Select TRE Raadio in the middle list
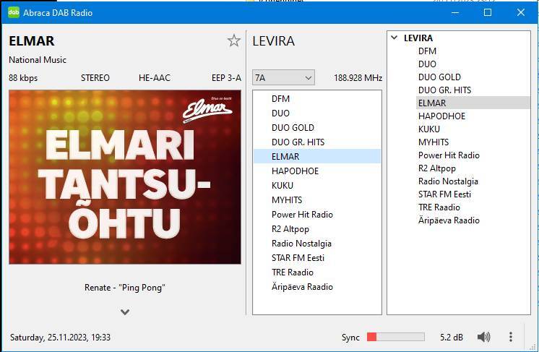Image resolution: width=539 pixels, height=352 pixels. pos(317,272)
